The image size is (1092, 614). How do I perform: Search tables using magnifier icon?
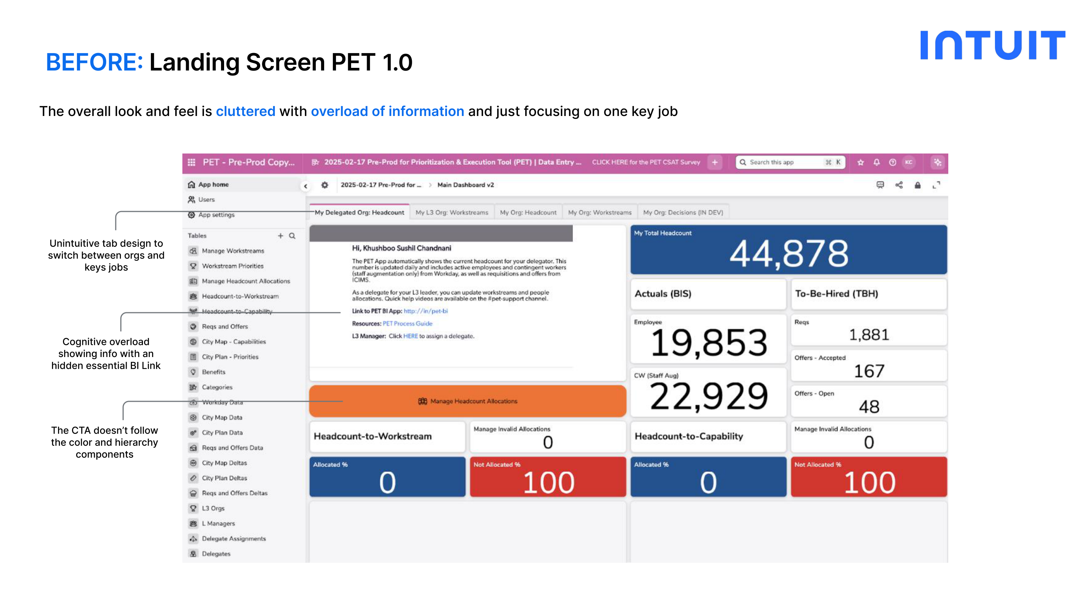tap(292, 236)
